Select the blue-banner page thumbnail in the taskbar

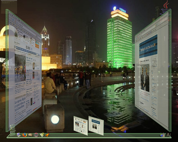click(96, 126)
